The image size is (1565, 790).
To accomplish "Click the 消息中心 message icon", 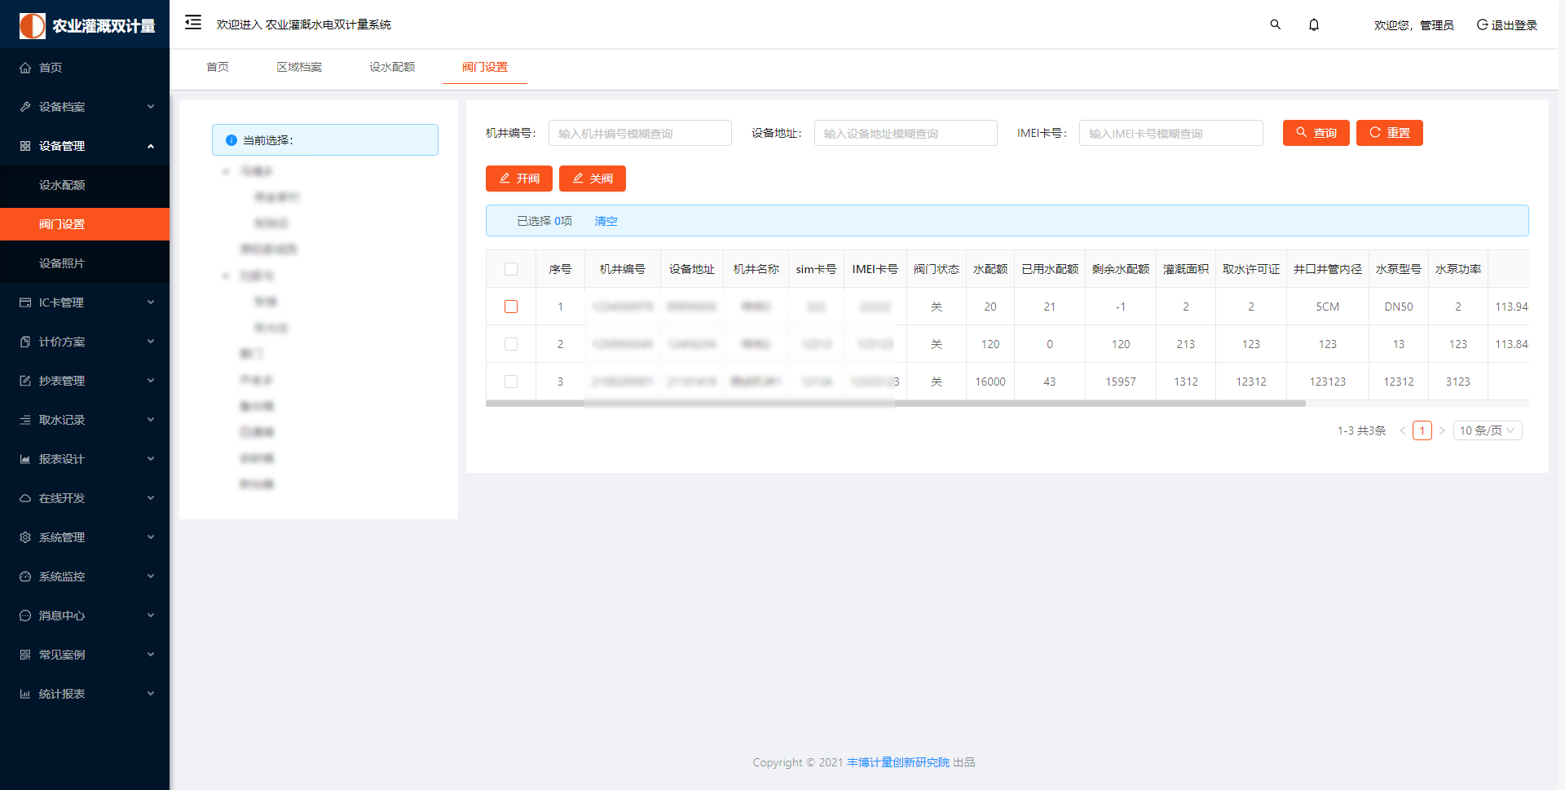I will click(x=25, y=616).
